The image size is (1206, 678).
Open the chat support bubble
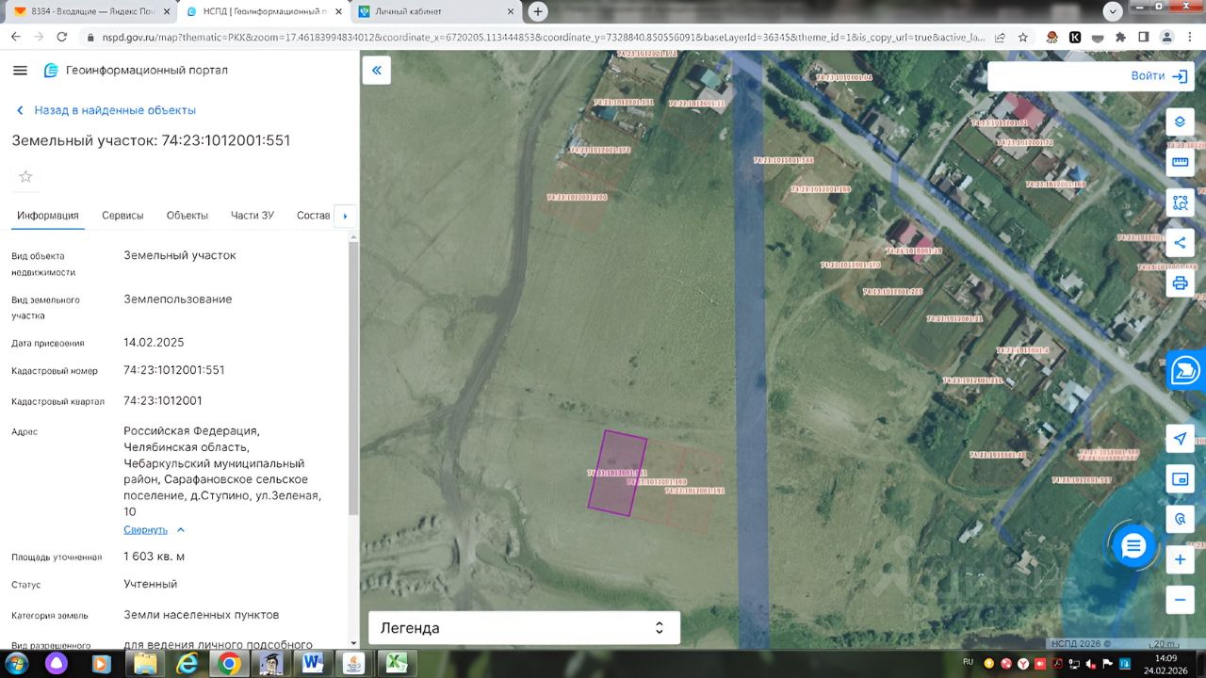click(1133, 545)
